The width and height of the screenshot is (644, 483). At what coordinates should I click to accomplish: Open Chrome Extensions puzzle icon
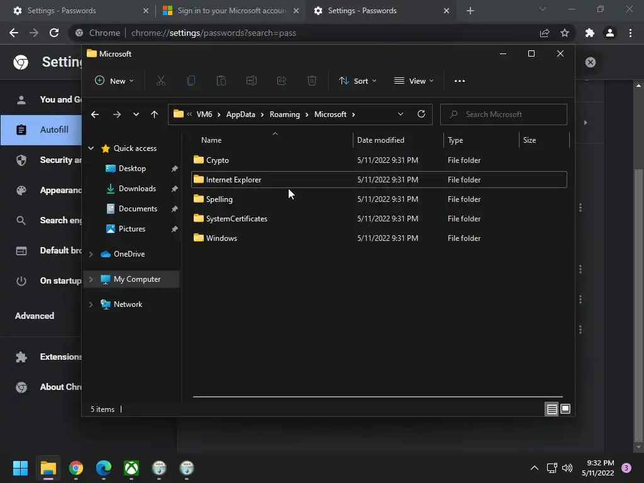[x=590, y=33]
